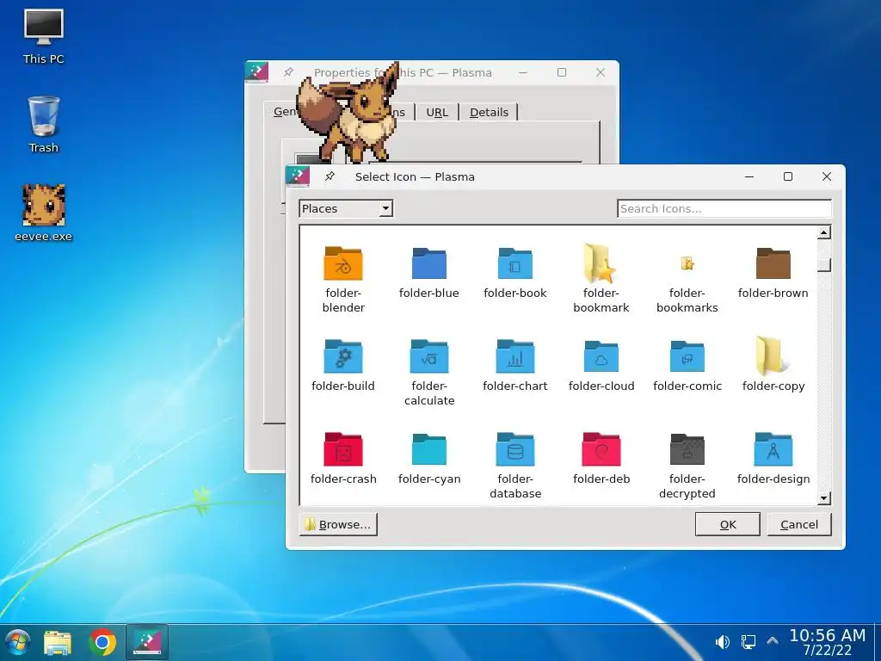Pick the folder-deb icon

click(601, 449)
